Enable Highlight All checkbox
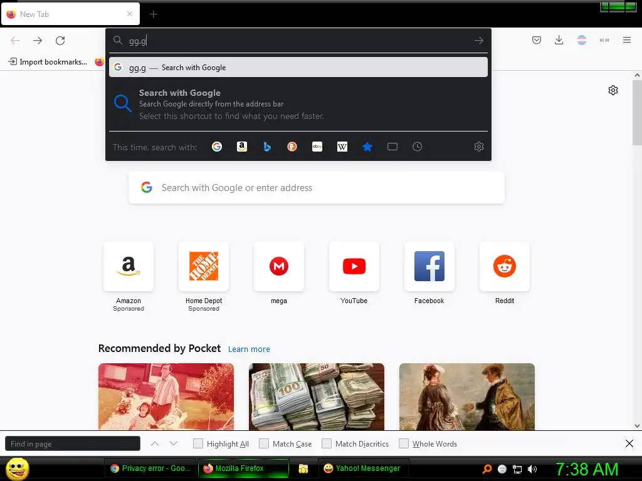This screenshot has height=481, width=642. pyautogui.click(x=198, y=444)
